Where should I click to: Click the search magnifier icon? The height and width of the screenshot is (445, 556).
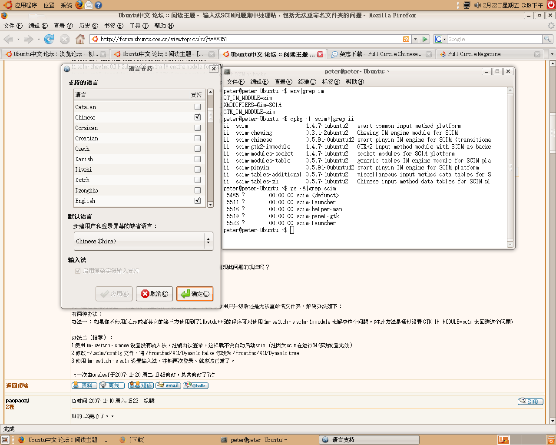(x=548, y=39)
